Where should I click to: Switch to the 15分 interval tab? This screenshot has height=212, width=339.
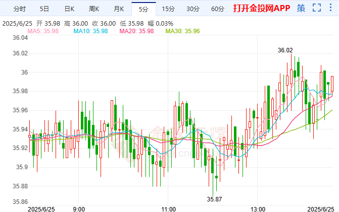[168, 9]
